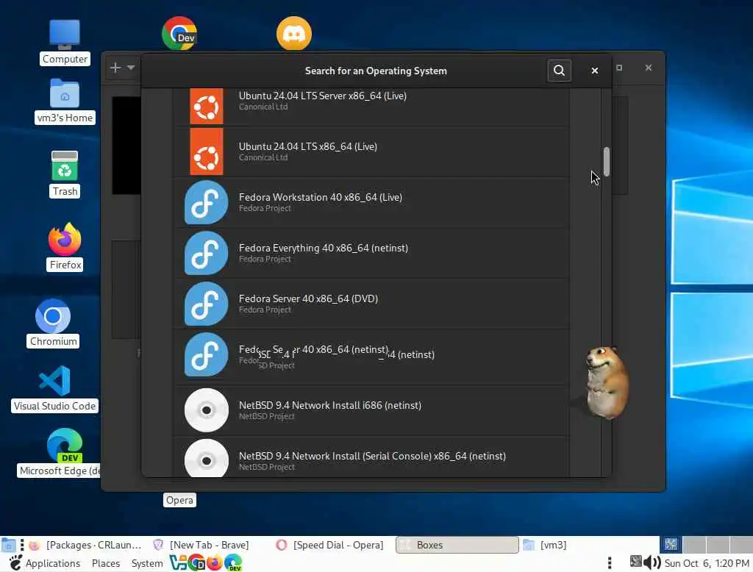Click the Opera desktop label

coord(179,500)
